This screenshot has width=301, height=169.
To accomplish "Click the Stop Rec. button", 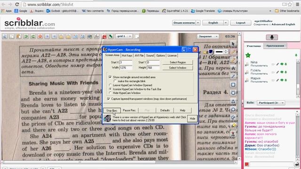I will [112, 110].
